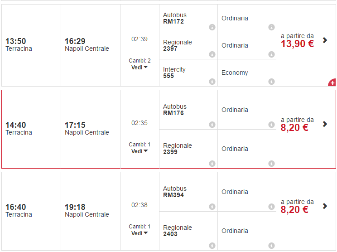
Task: Click the red plus corner badge
Action: point(332,83)
